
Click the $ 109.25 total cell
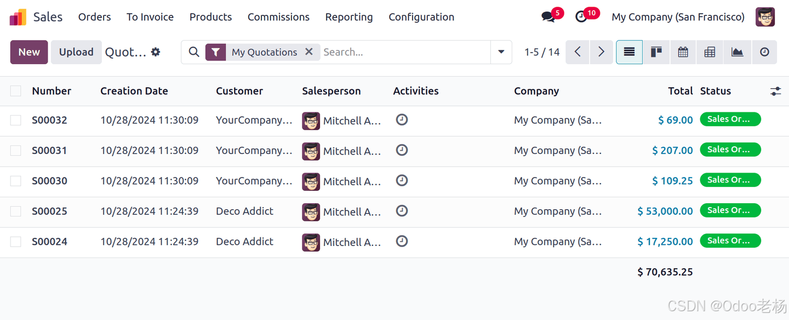tap(672, 181)
